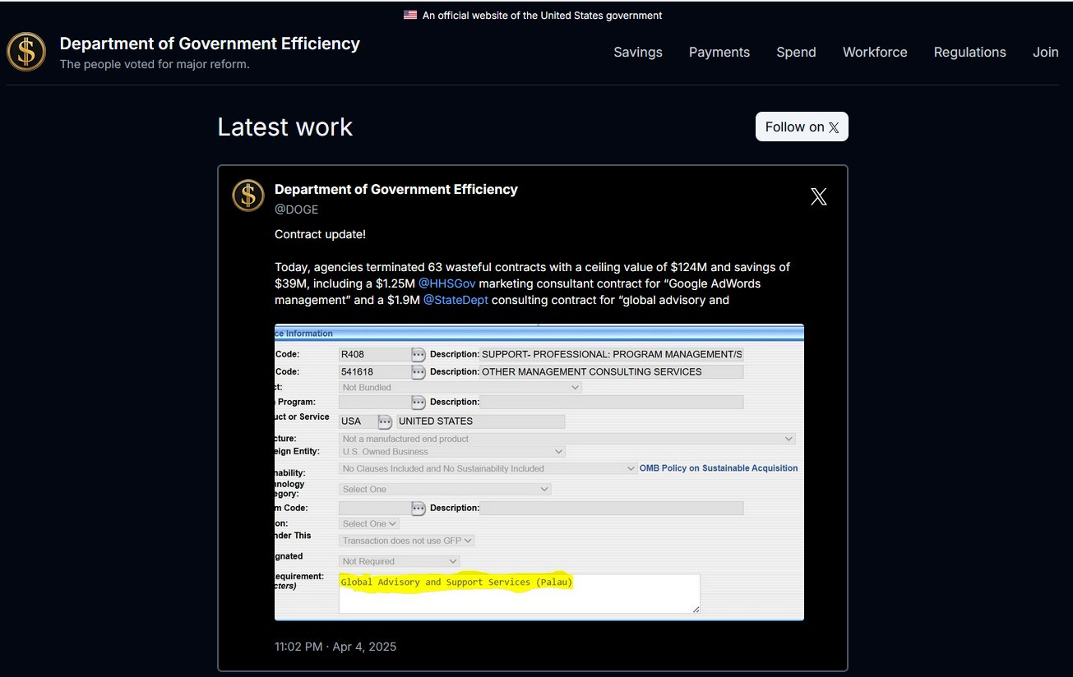Screen dimensions: 1073x677
Task: Click ellipsis button beside USA country field
Action: click(385, 421)
